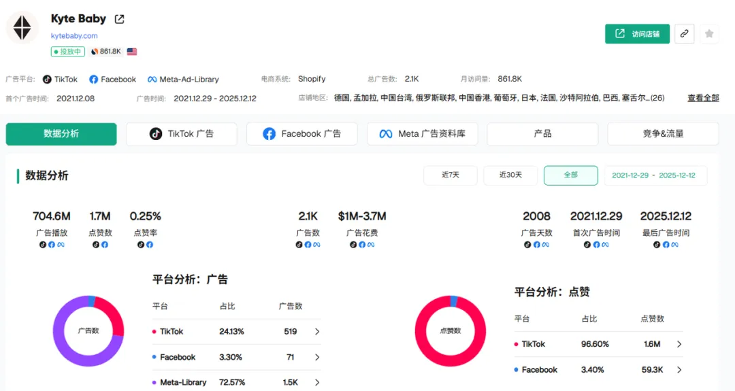The height and width of the screenshot is (391, 735).
Task: Expand TikTok row in likes table
Action: pos(679,344)
